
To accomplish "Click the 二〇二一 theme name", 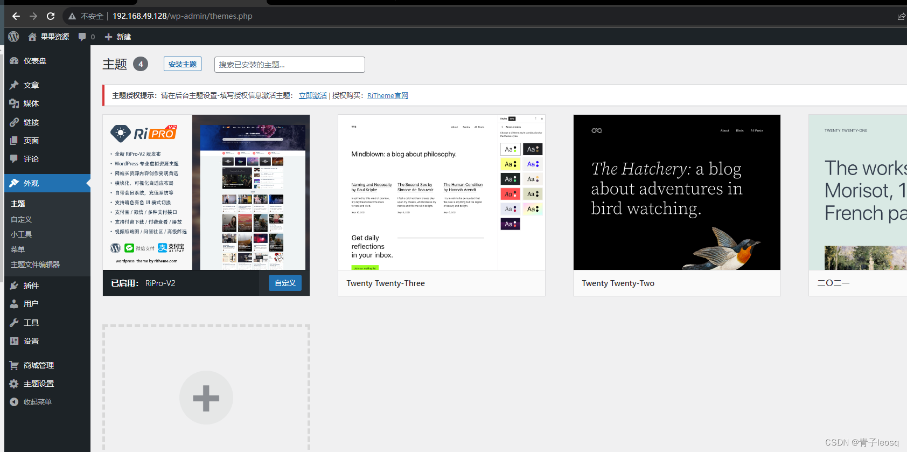I will (833, 283).
